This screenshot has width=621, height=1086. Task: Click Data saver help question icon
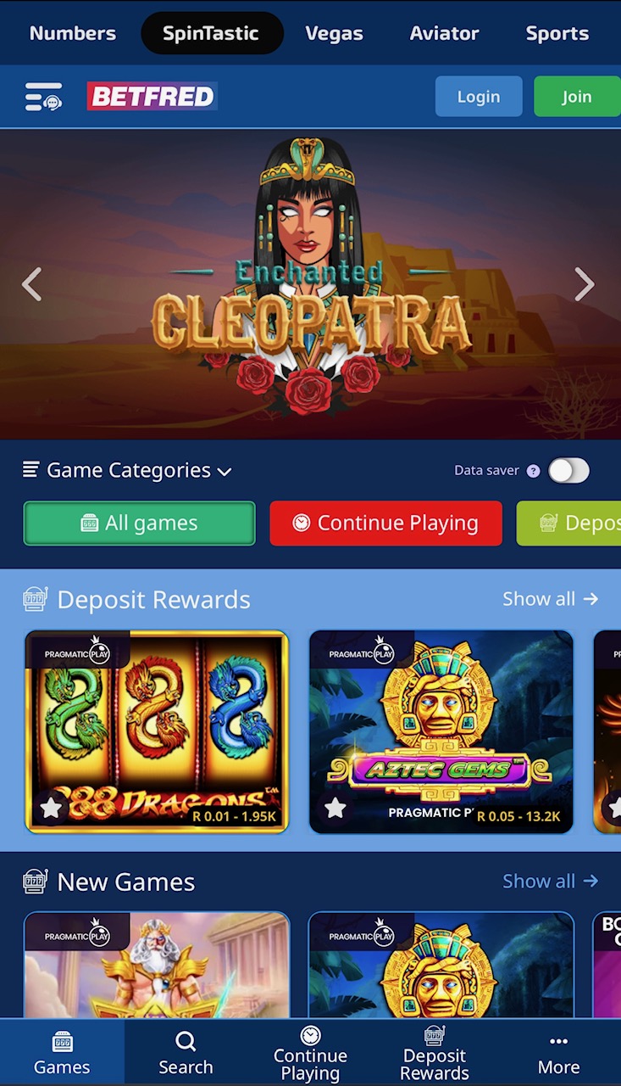tap(533, 471)
